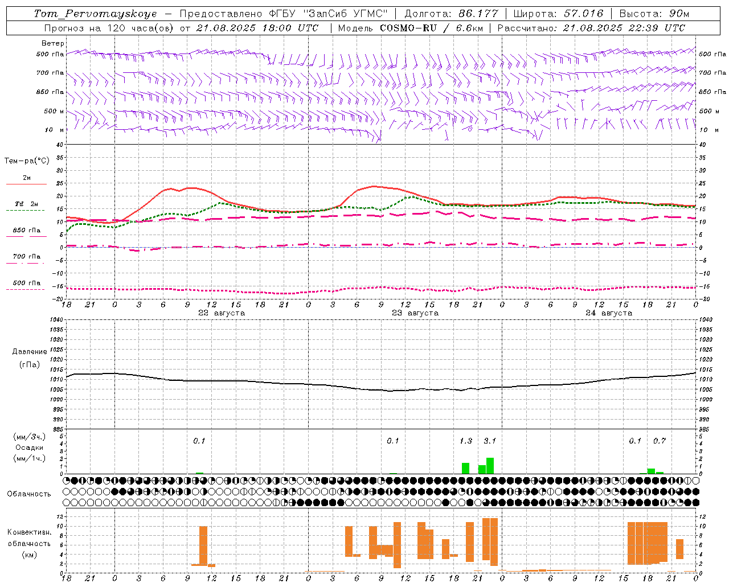Screen dimensions: 729x583
Task: Click the (гПа) pressure units label
Action: pos(30,365)
